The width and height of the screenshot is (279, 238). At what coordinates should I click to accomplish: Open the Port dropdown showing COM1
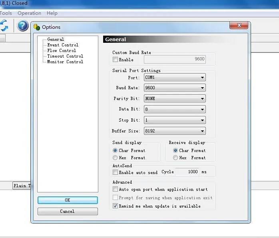(175, 78)
